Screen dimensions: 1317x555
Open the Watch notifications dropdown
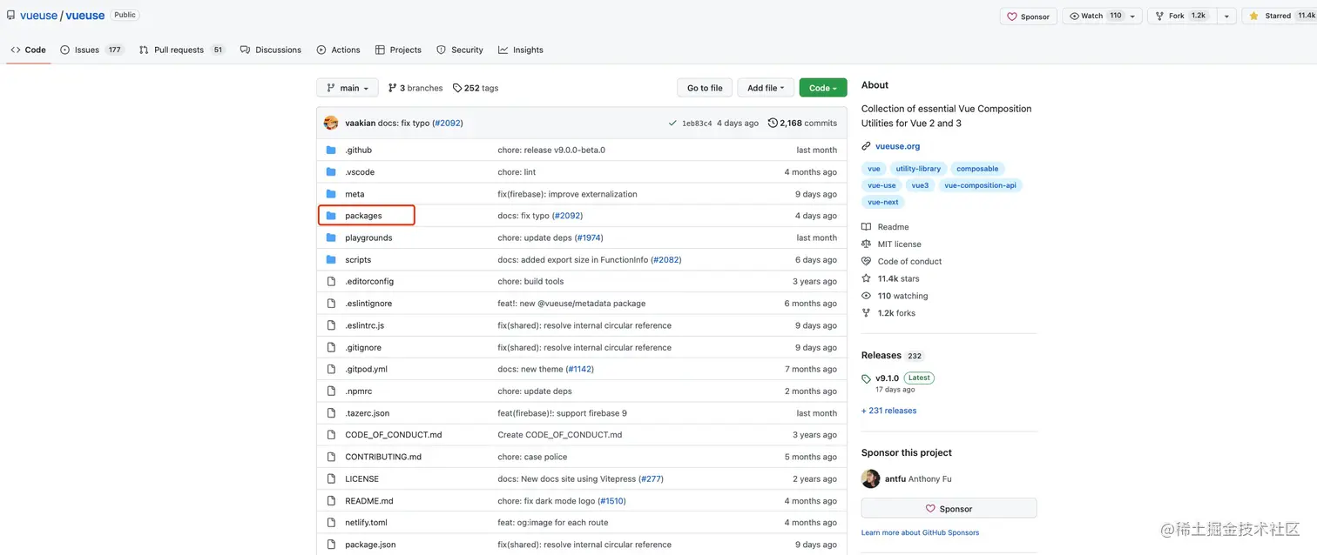click(x=1102, y=16)
